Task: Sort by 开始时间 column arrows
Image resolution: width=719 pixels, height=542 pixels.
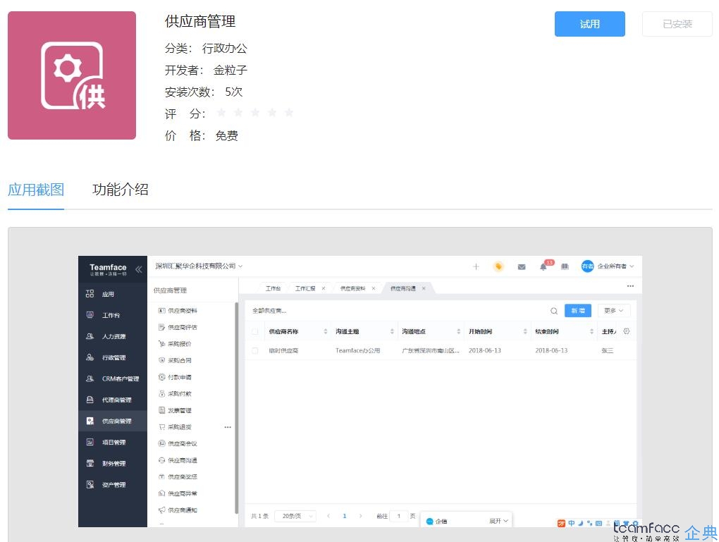Action: click(525, 331)
